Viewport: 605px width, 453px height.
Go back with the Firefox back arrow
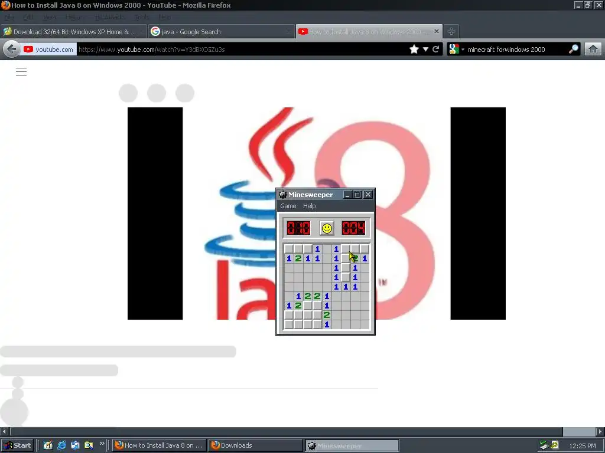[12, 50]
